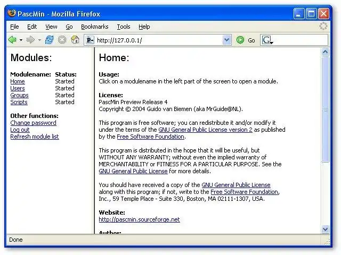341x255 pixels.
Task: Open the Scripts module link
Action: 19,102
